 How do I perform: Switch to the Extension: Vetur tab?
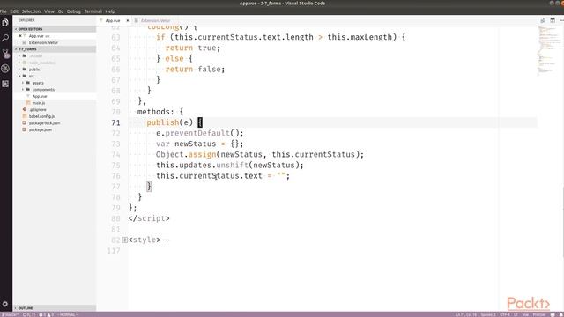[x=155, y=21]
